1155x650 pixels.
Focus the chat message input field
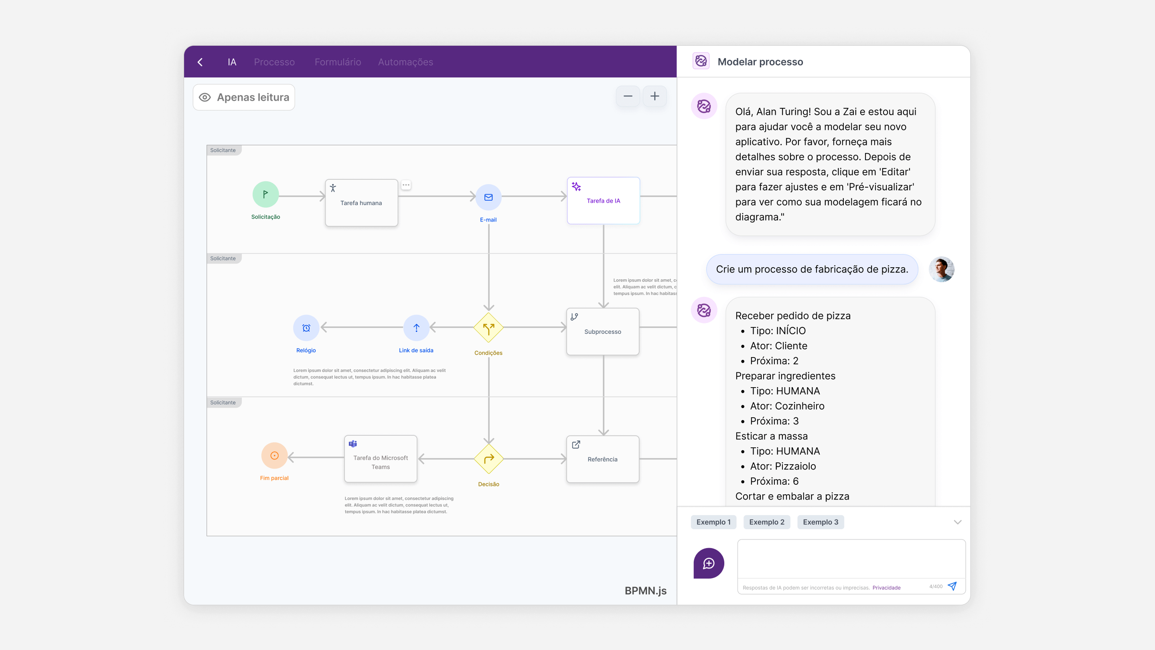tap(851, 559)
